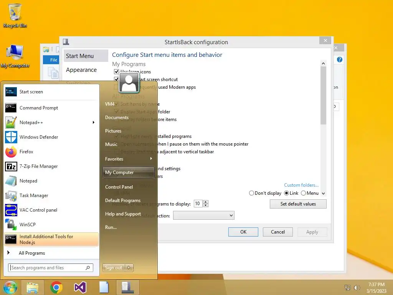Open Windows Defender shield icon

pyautogui.click(x=11, y=137)
